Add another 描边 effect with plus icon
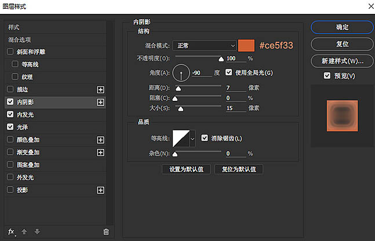 (x=100, y=90)
